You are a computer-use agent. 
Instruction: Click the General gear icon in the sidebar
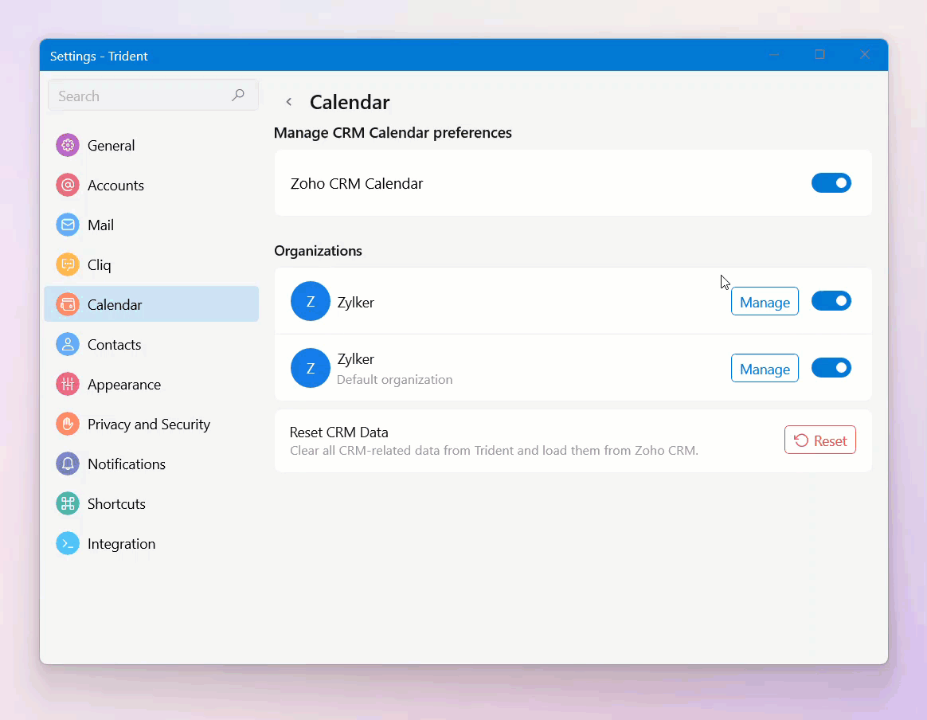68,146
